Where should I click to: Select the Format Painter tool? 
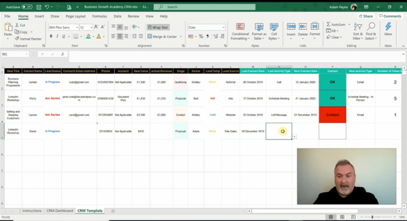coord(28,39)
